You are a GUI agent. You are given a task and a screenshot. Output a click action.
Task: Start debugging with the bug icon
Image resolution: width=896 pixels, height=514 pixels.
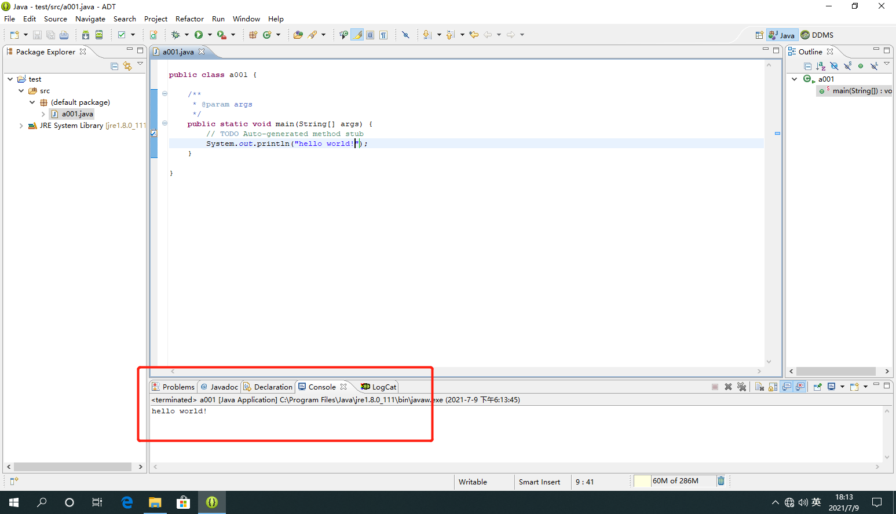tap(175, 35)
